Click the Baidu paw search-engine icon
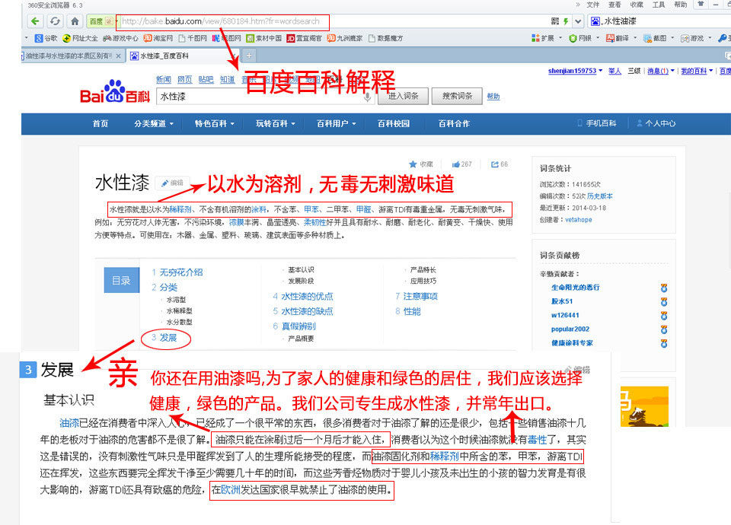 coord(595,21)
